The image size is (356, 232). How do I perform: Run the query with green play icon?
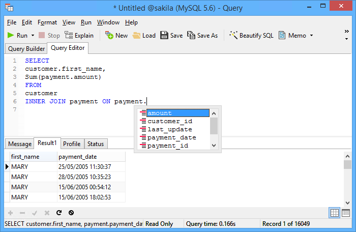tap(11, 35)
